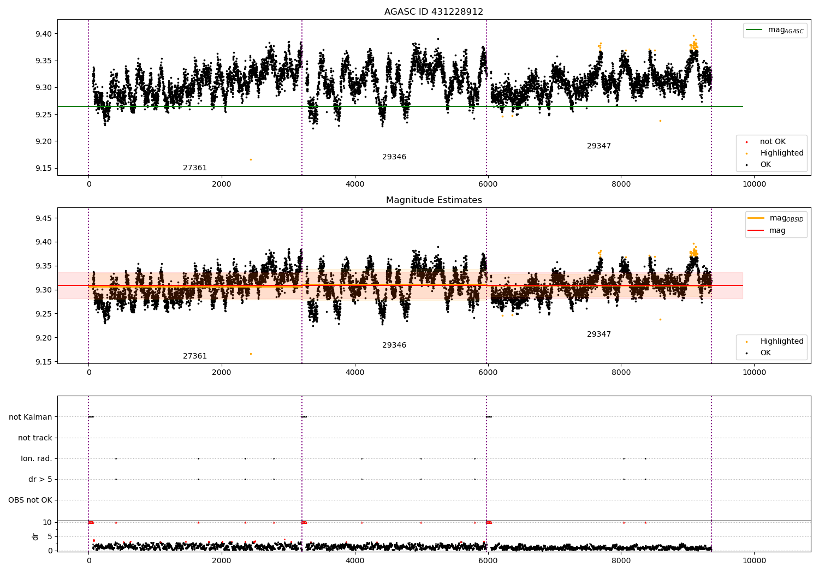Click obsid label 27361 in the top plot
The width and height of the screenshot is (819, 573).
pos(195,168)
